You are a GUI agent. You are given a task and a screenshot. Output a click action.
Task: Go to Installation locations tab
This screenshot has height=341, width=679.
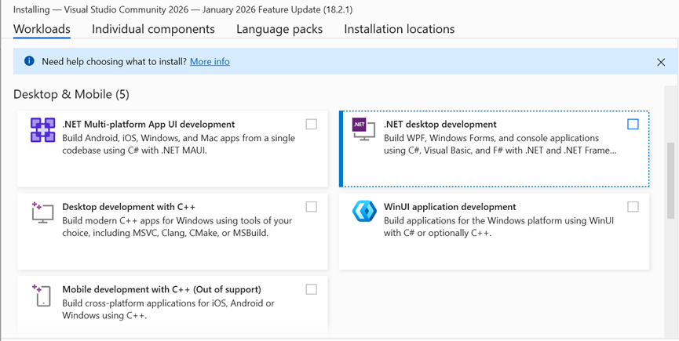400,29
